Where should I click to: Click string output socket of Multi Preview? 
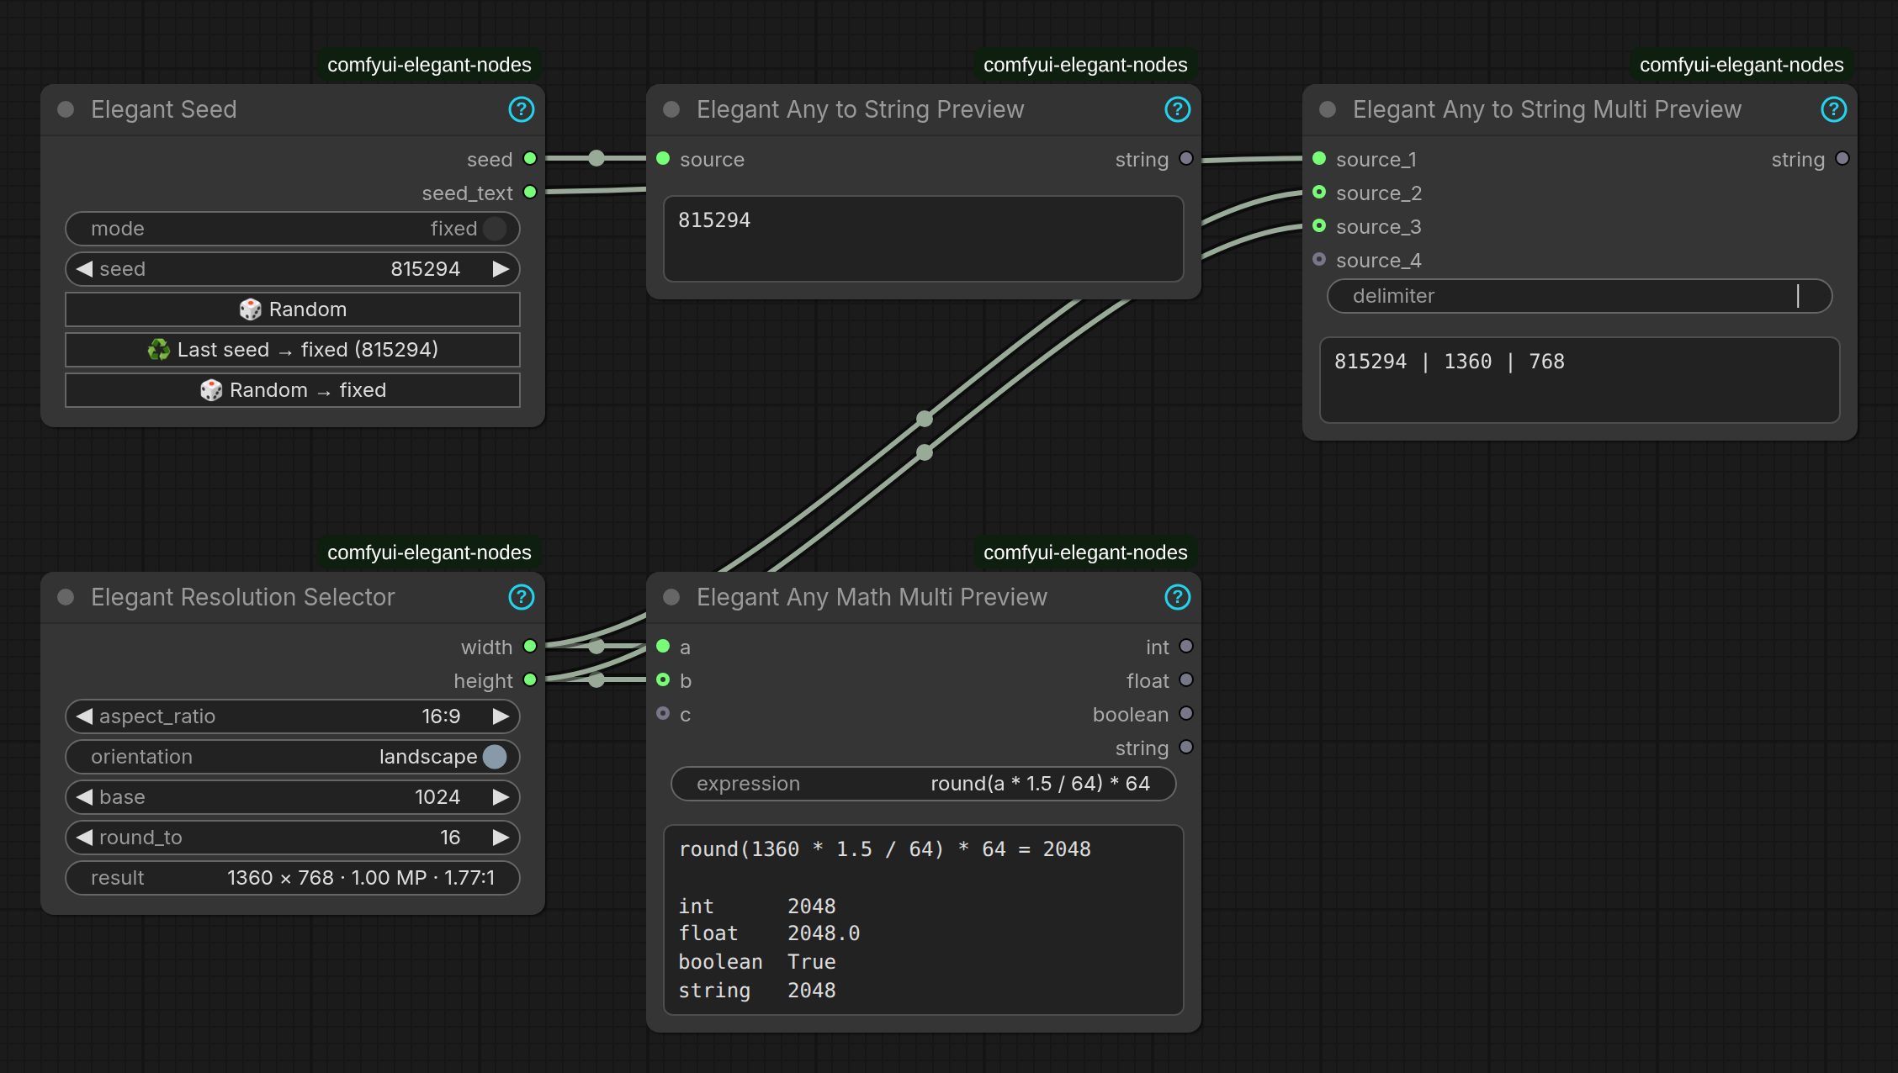pos(1842,158)
